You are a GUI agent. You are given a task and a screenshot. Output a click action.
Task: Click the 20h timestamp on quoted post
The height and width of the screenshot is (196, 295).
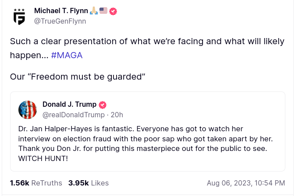tap(117, 115)
